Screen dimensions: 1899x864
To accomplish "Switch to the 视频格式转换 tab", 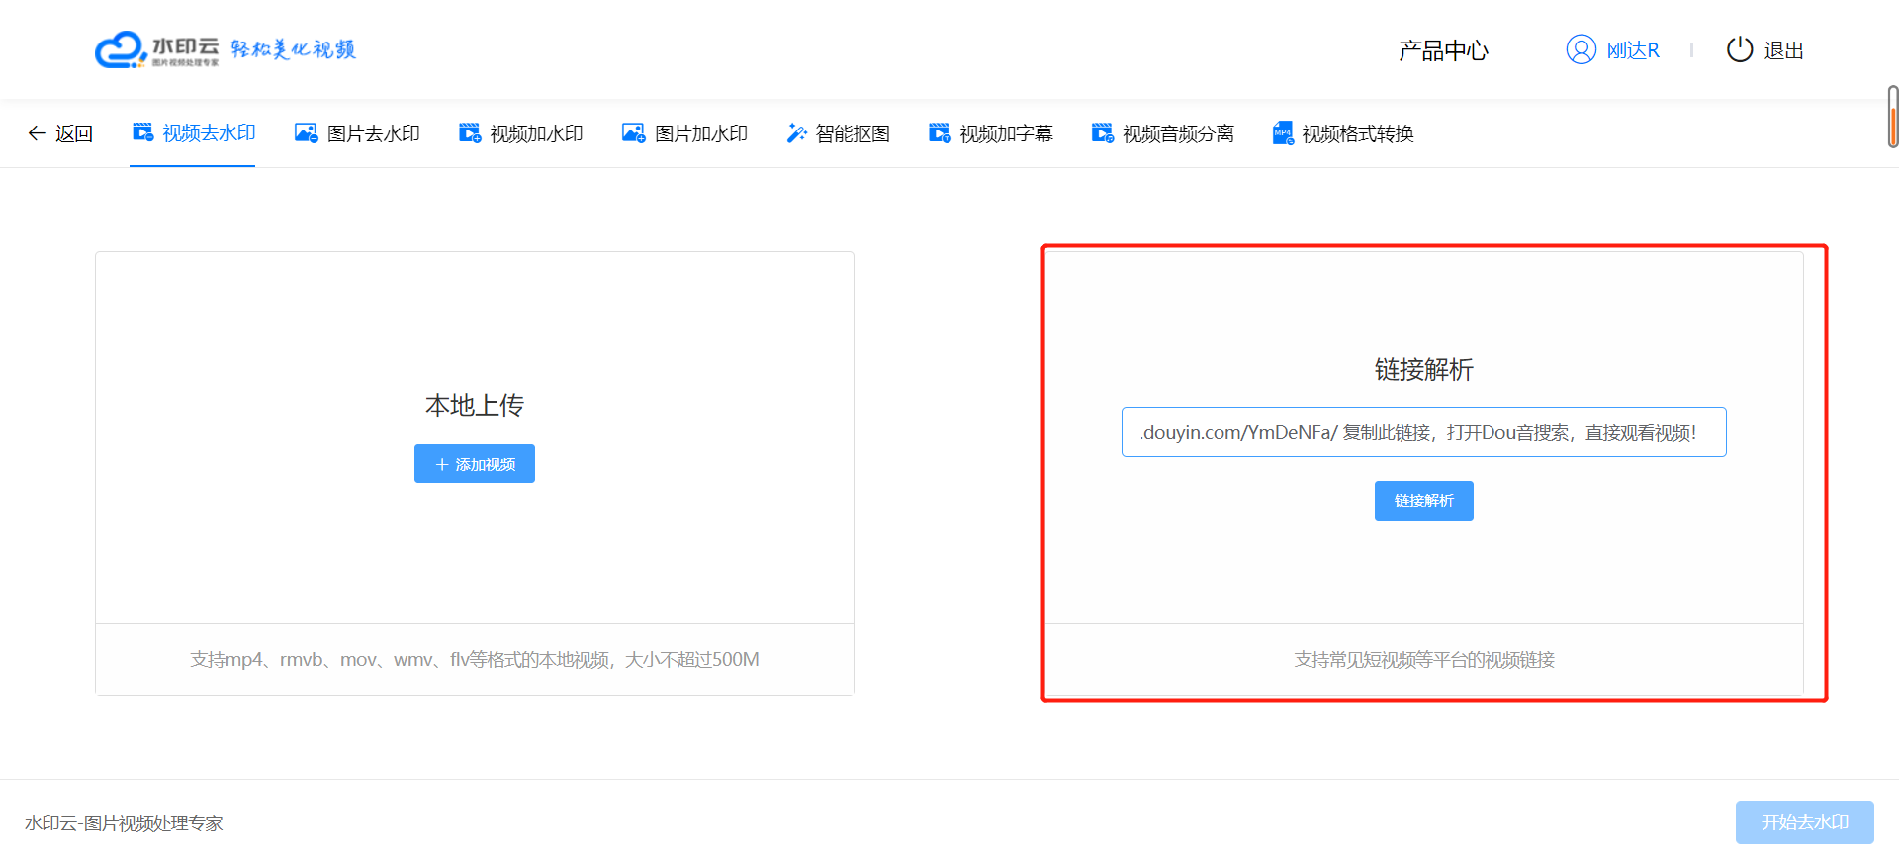I will coord(1357,133).
